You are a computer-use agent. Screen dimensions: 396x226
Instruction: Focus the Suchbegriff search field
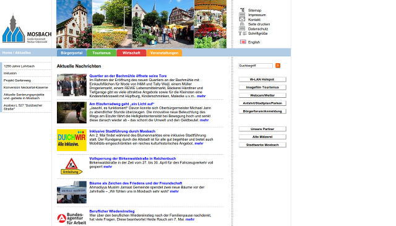256,66
